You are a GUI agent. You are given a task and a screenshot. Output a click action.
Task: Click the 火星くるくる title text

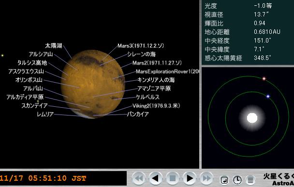point(279,176)
